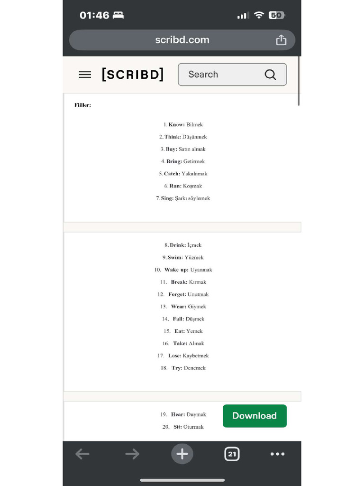Open a new tab with plus button
Screen dimensions: 364x486
pos(182,454)
